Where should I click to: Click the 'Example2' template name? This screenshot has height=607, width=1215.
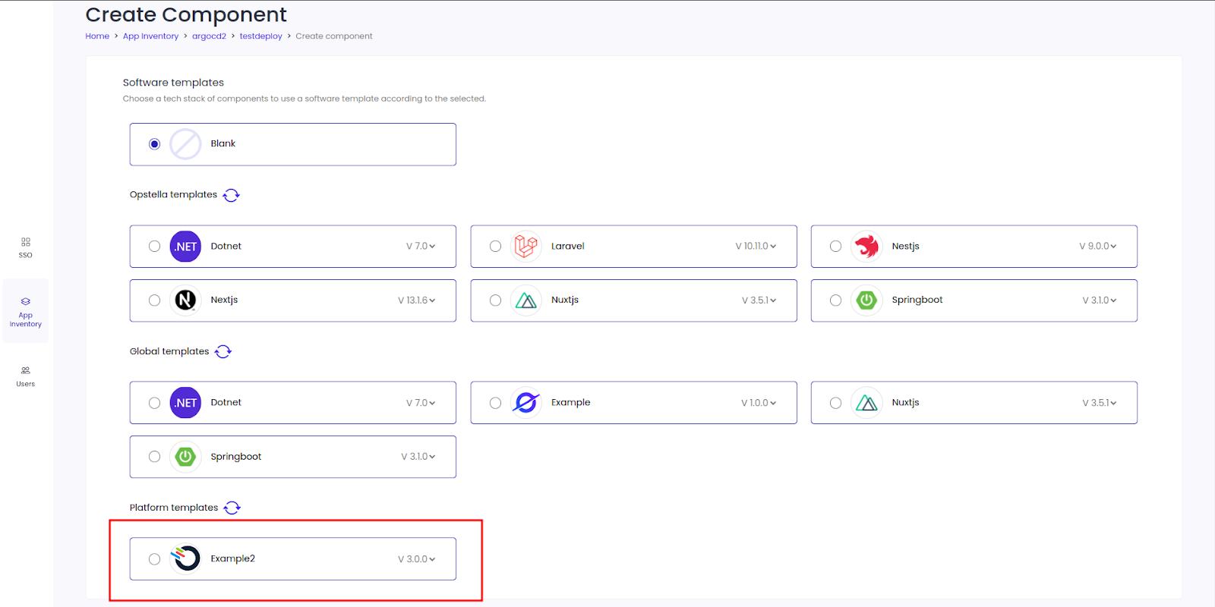(232, 559)
